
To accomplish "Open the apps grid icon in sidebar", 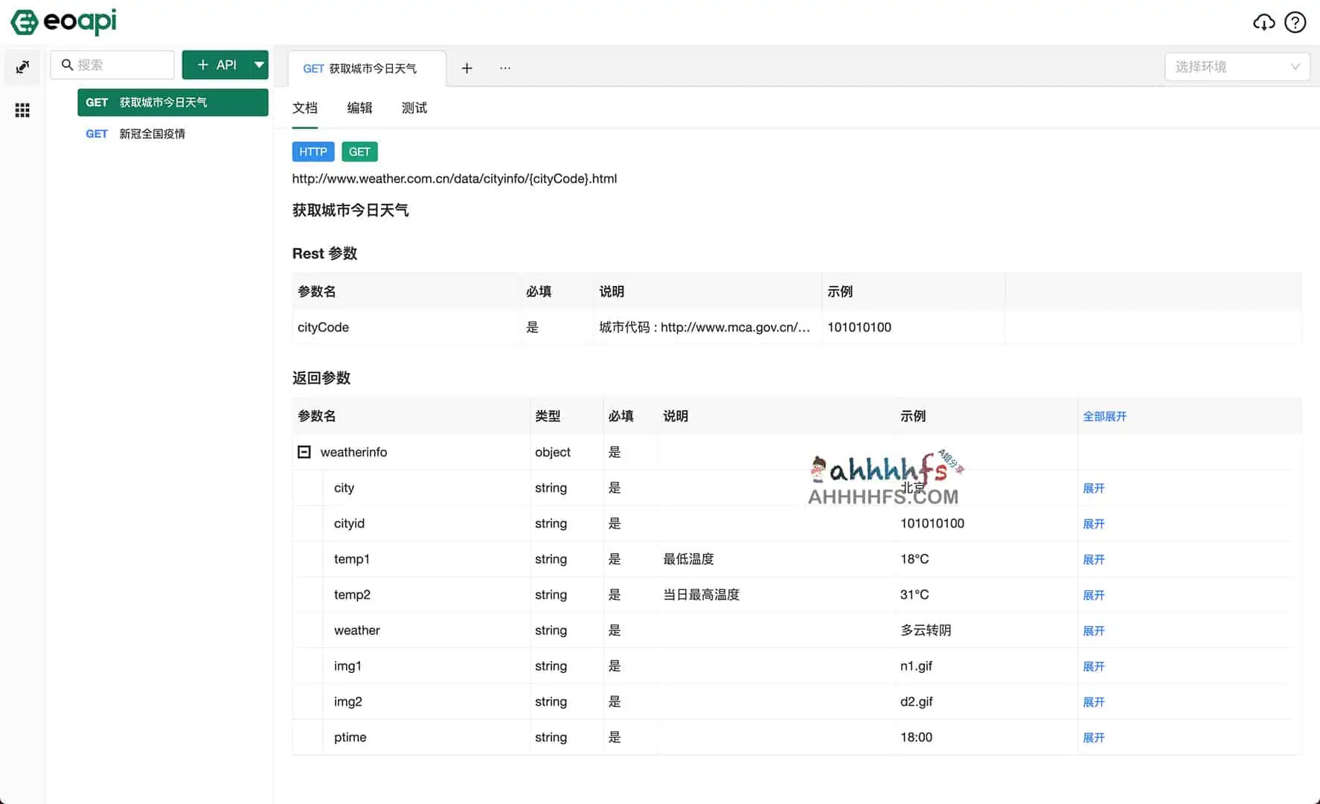I will tap(22, 110).
